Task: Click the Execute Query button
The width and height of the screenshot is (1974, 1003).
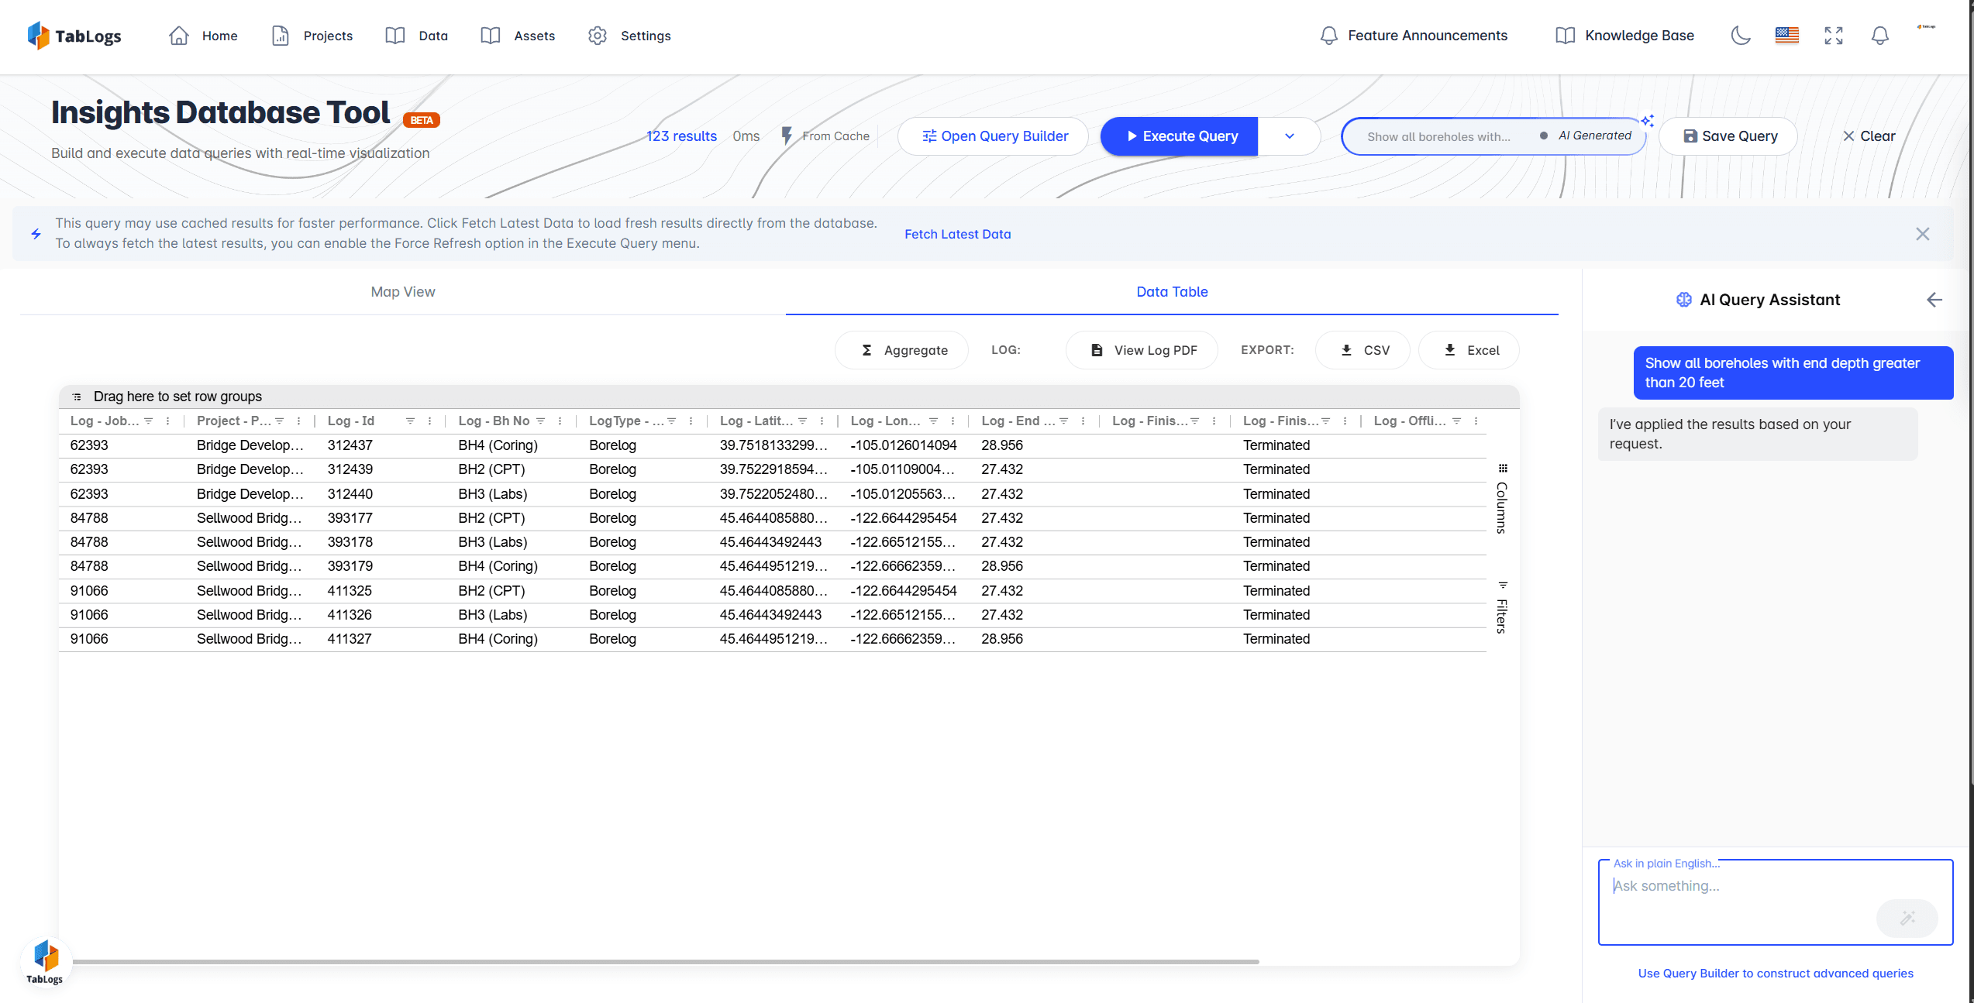Action: 1180,136
